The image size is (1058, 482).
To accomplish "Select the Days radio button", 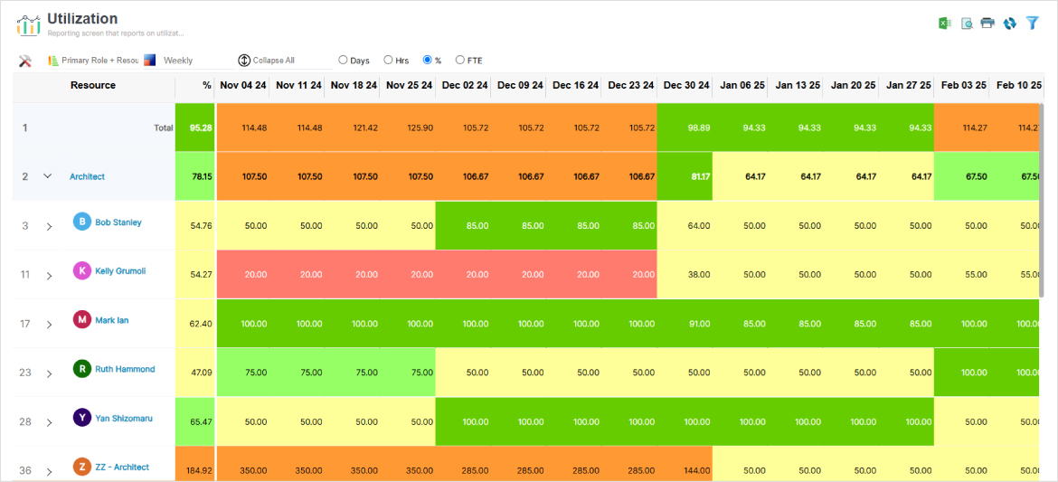I will pos(343,60).
